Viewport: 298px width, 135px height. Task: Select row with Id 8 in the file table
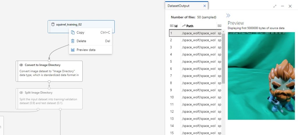tap(195, 83)
